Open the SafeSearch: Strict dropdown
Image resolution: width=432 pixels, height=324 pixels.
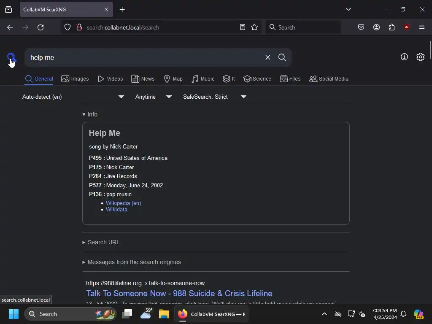[x=215, y=97]
